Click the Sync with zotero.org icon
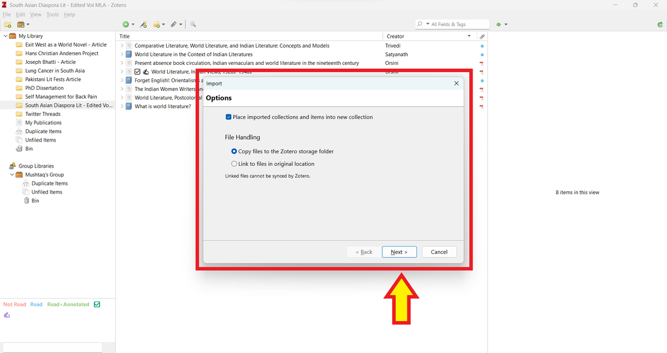The height and width of the screenshot is (353, 667). [x=659, y=24]
